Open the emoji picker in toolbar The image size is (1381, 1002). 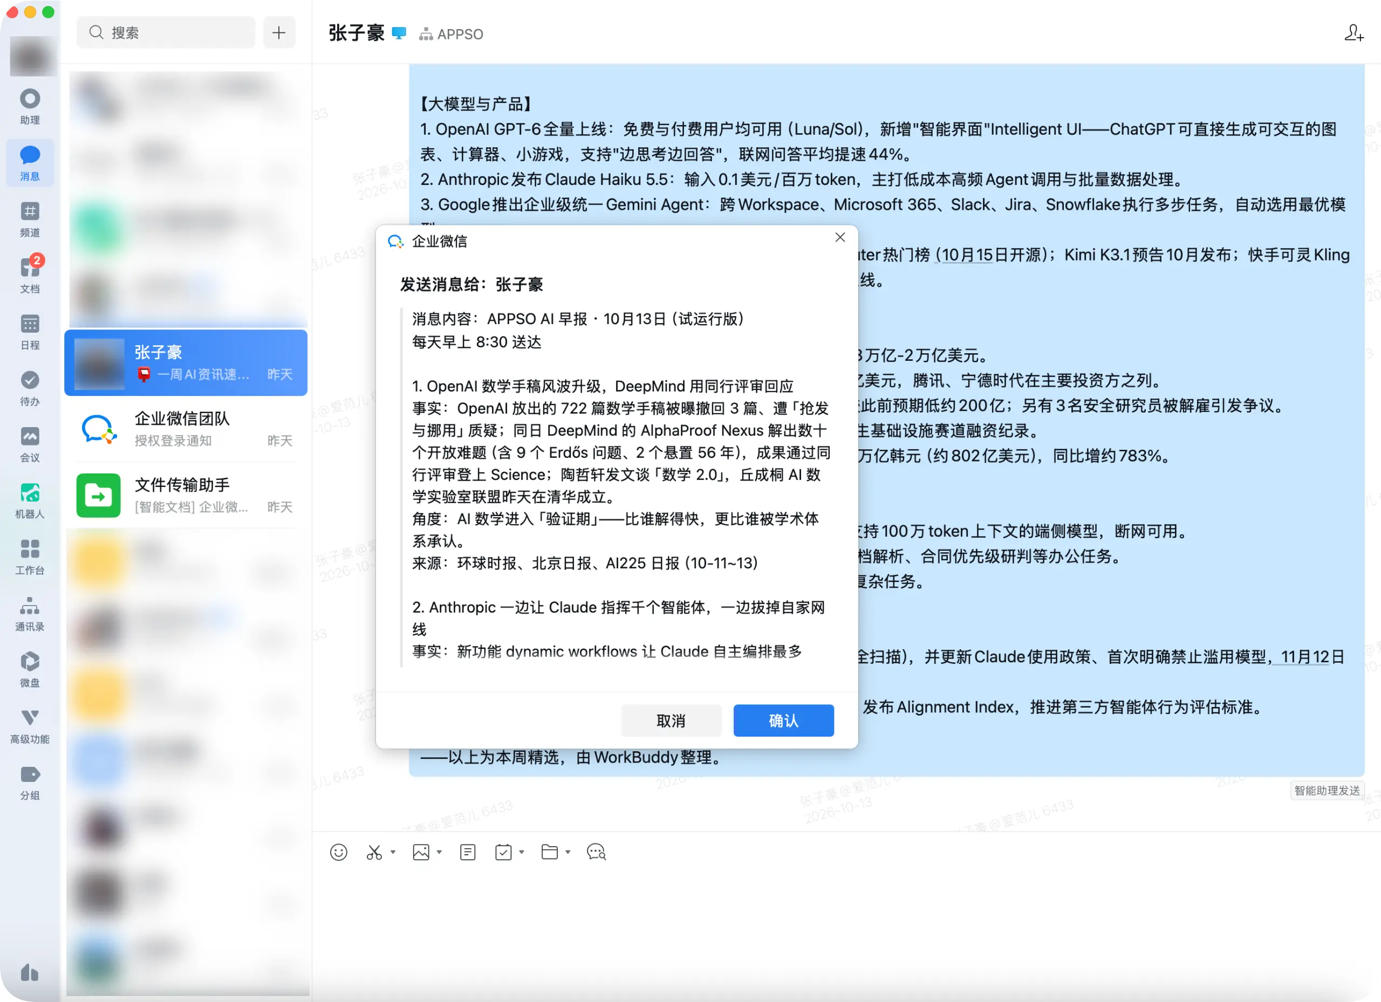click(339, 852)
